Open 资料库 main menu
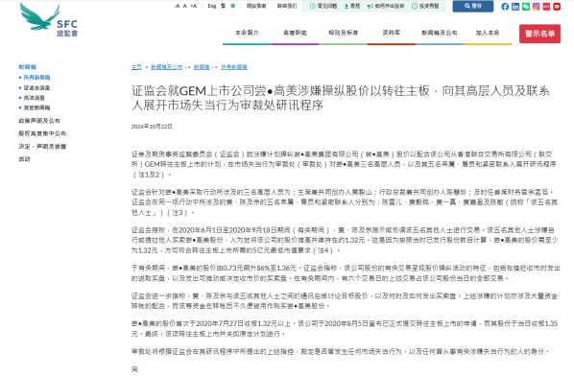Viewport: 574px width, 377px height. pyautogui.click(x=392, y=33)
